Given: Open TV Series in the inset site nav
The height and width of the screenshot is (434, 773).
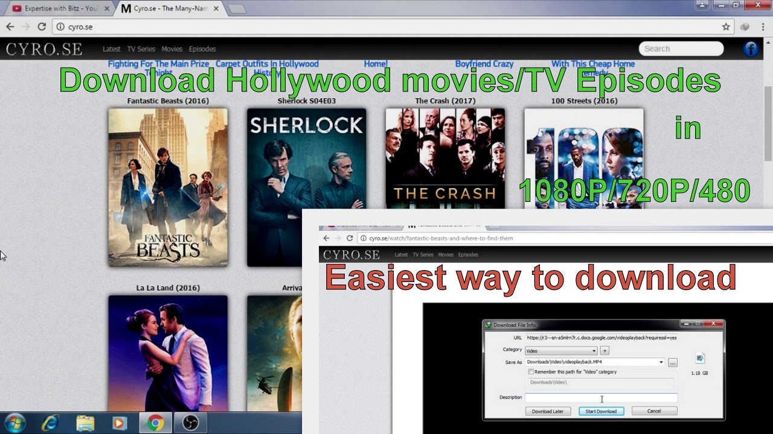Looking at the screenshot, I should [423, 254].
